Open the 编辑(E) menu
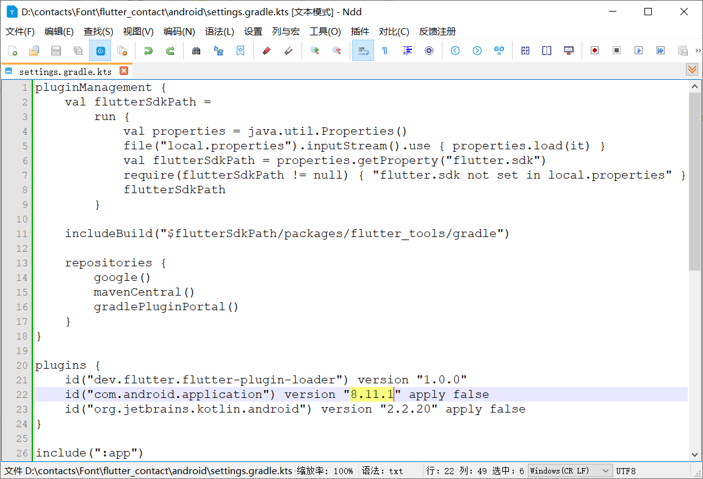 click(59, 31)
